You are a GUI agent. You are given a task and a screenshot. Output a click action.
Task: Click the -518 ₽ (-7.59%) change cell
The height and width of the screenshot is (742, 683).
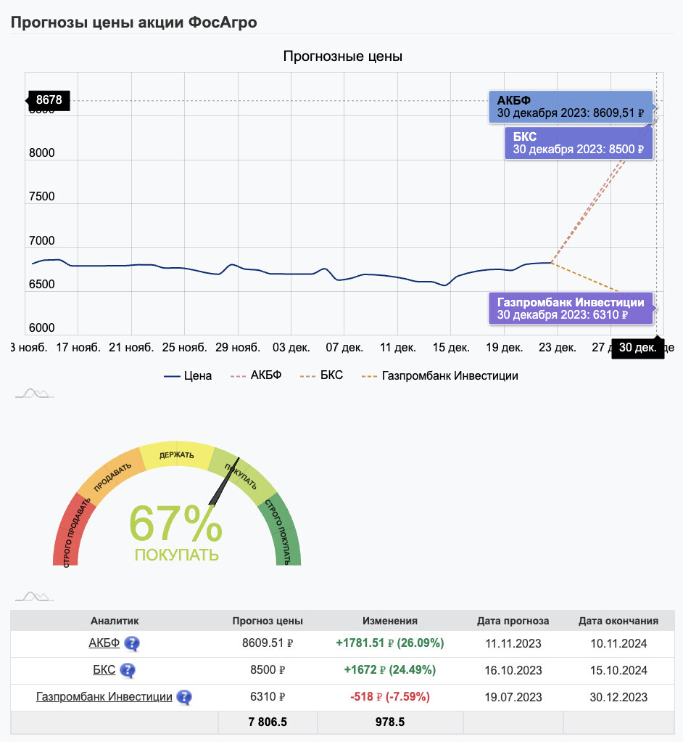(x=390, y=697)
